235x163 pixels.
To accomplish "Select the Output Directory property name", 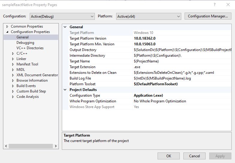I will 83,50.
